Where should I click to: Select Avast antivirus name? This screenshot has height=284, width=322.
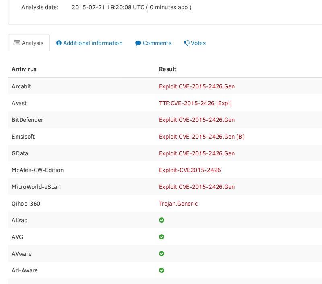[x=19, y=103]
